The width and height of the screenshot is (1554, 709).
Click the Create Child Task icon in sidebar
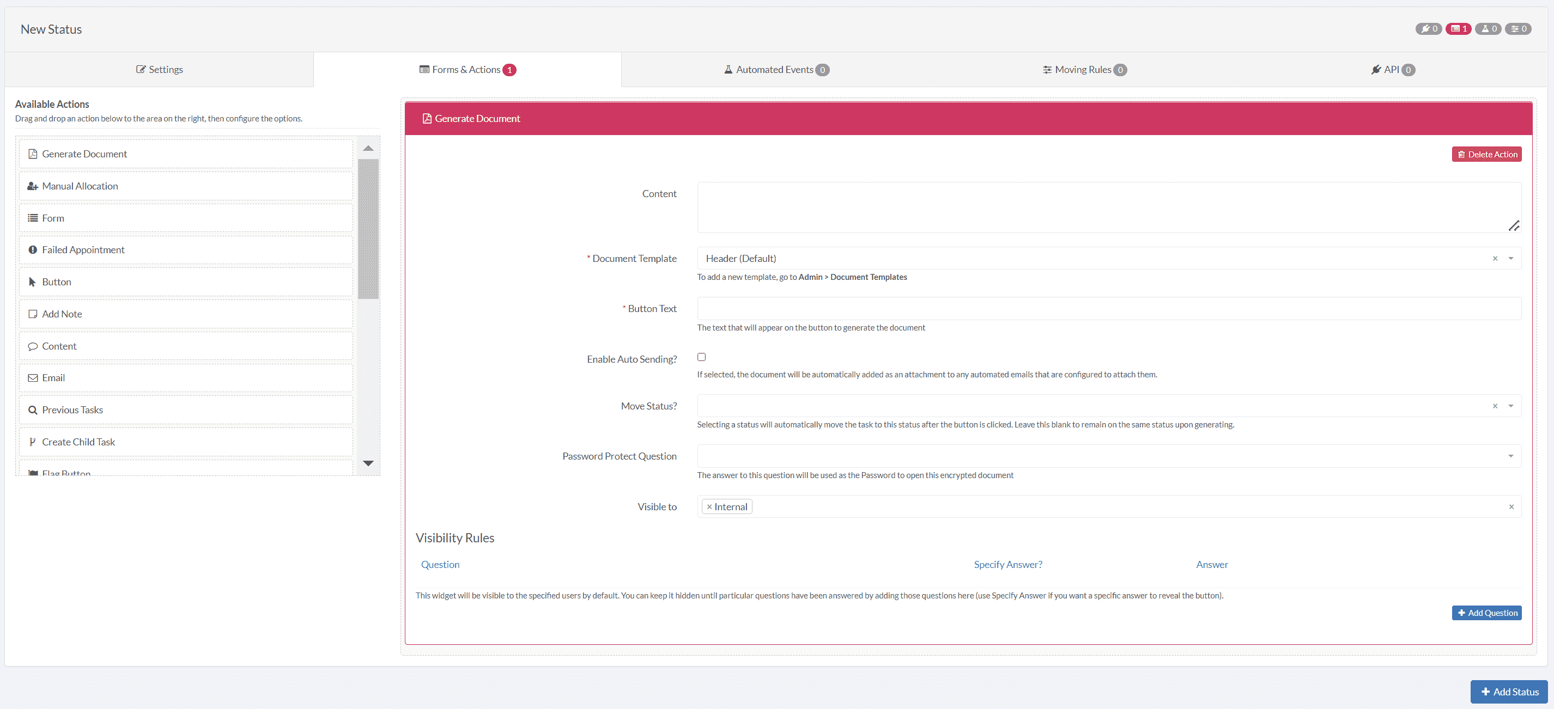click(x=32, y=442)
